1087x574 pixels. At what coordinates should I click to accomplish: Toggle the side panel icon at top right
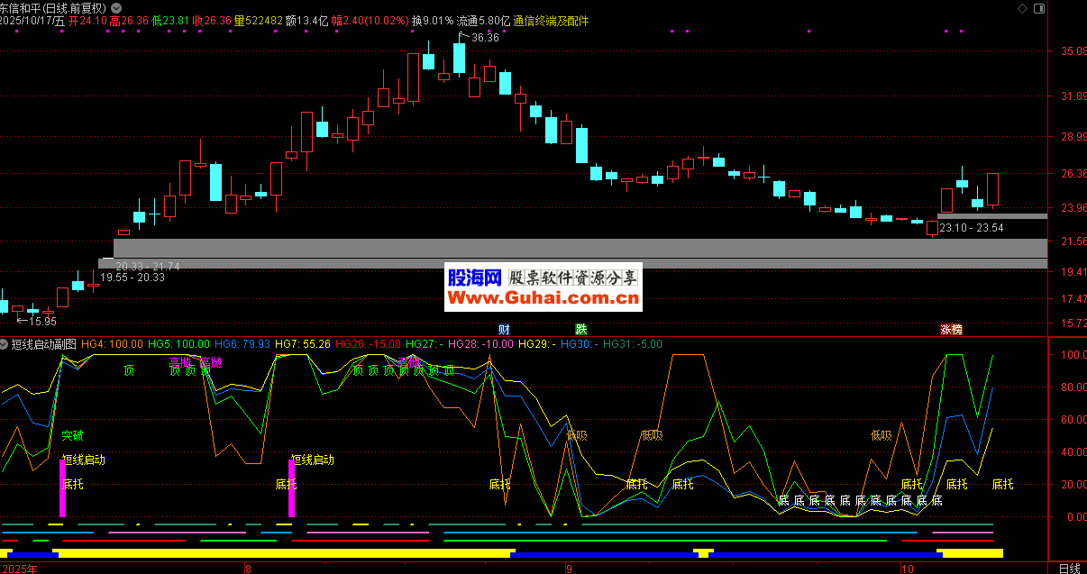click(1041, 7)
